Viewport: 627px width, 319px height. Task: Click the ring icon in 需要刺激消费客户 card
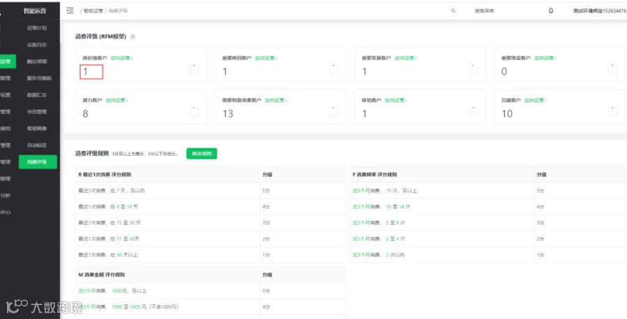tap(334, 112)
